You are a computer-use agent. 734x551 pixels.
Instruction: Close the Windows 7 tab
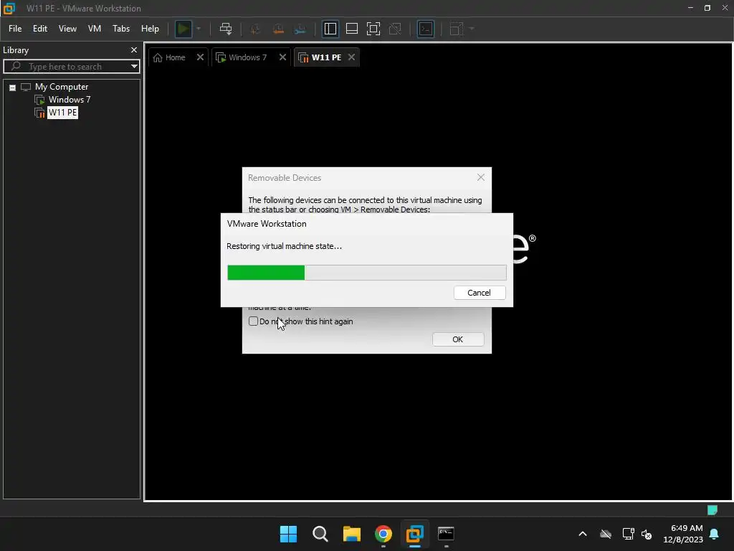(282, 57)
